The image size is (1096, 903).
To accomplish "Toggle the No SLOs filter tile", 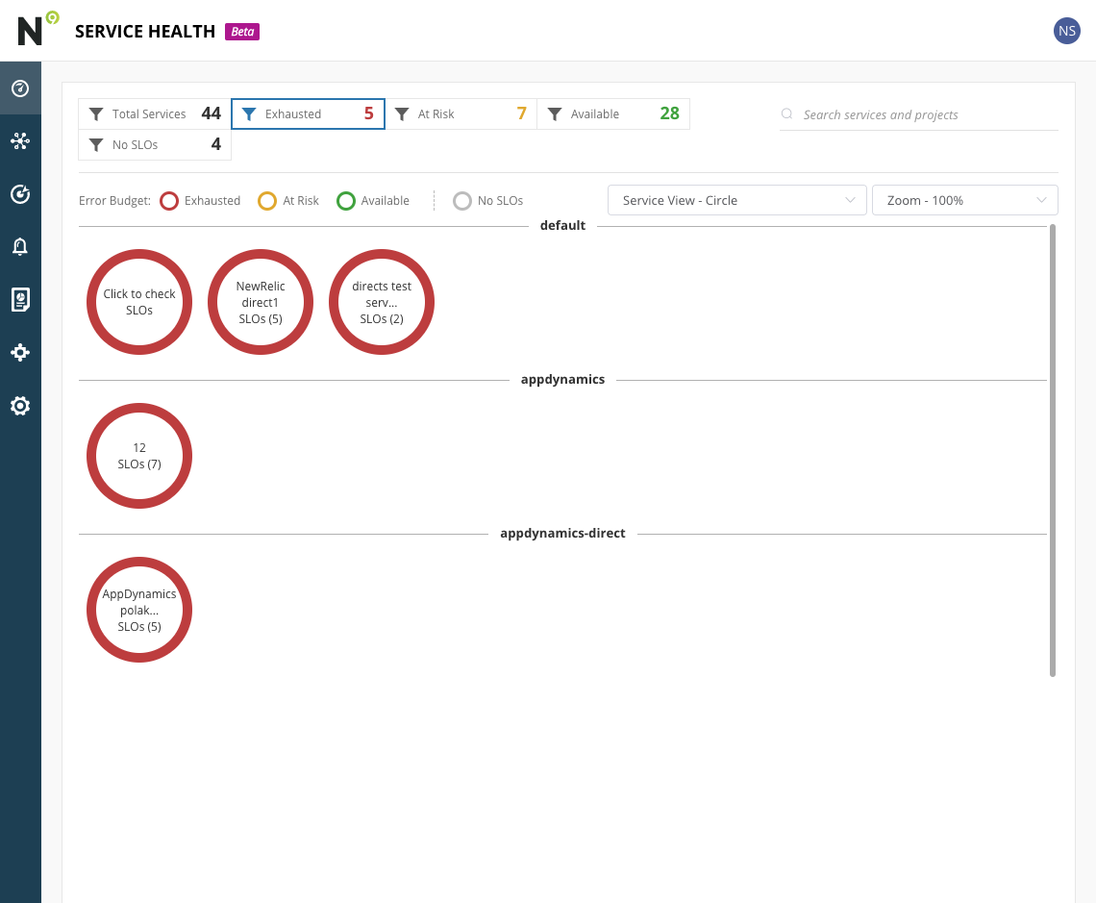I will [155, 144].
